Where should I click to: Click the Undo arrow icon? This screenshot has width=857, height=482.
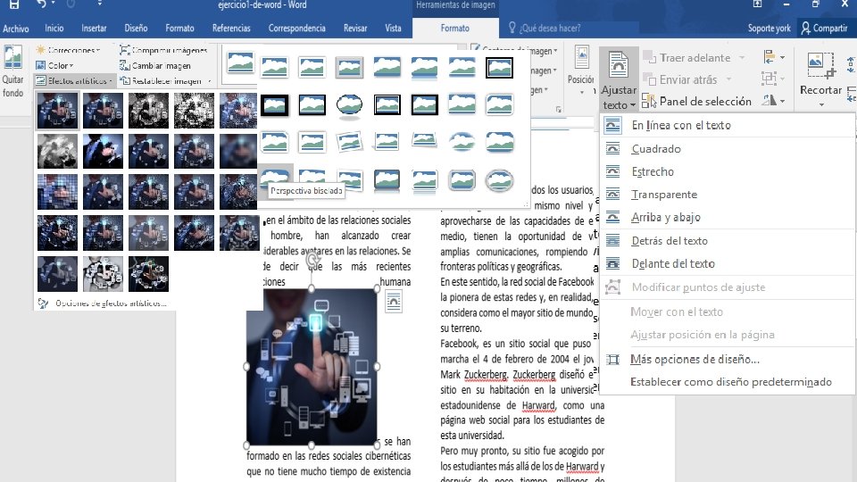click(42, 4)
